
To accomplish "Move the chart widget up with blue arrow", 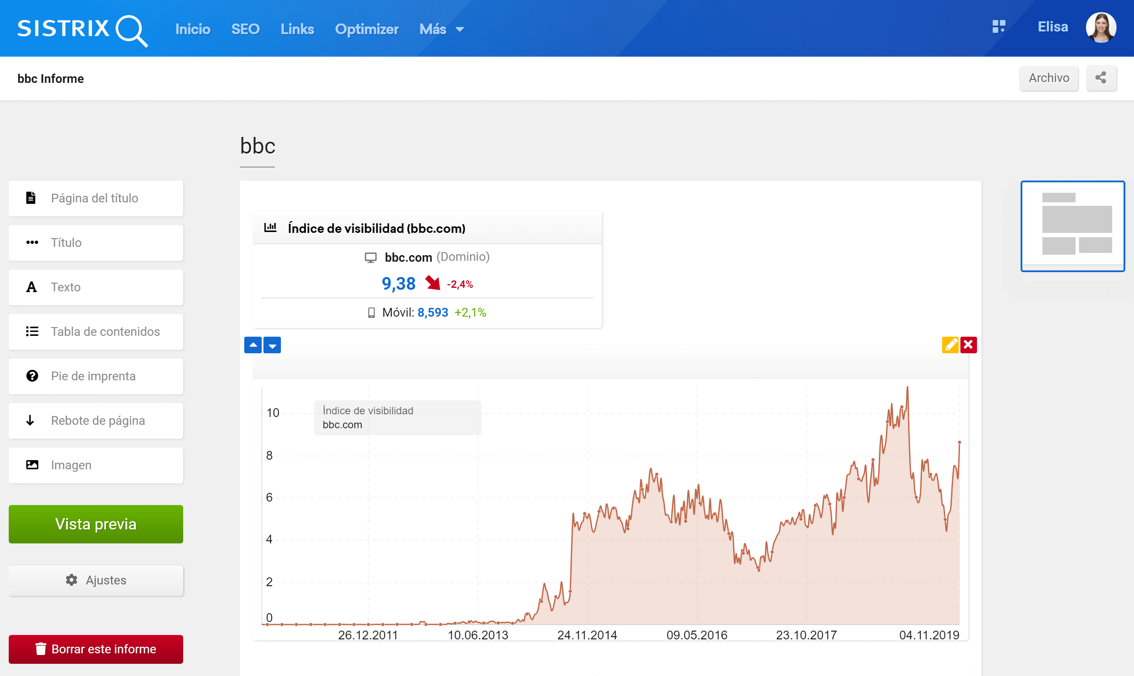I will pos(253,345).
